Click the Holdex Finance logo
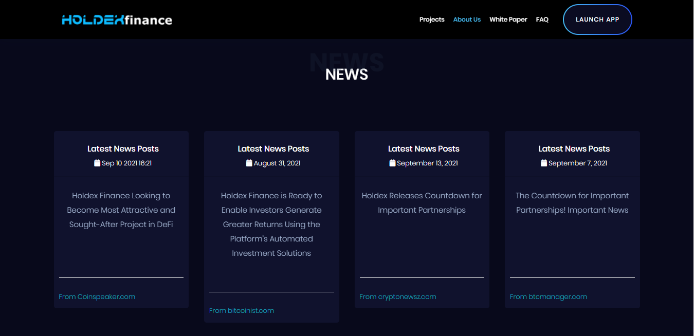The width and height of the screenshot is (694, 336). pos(117,20)
